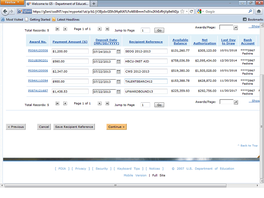The width and height of the screenshot is (264, 198).
Task: Reload the page with the refresh icon
Action: coord(191,12)
